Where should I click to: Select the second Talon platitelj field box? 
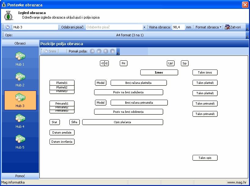point(205,93)
